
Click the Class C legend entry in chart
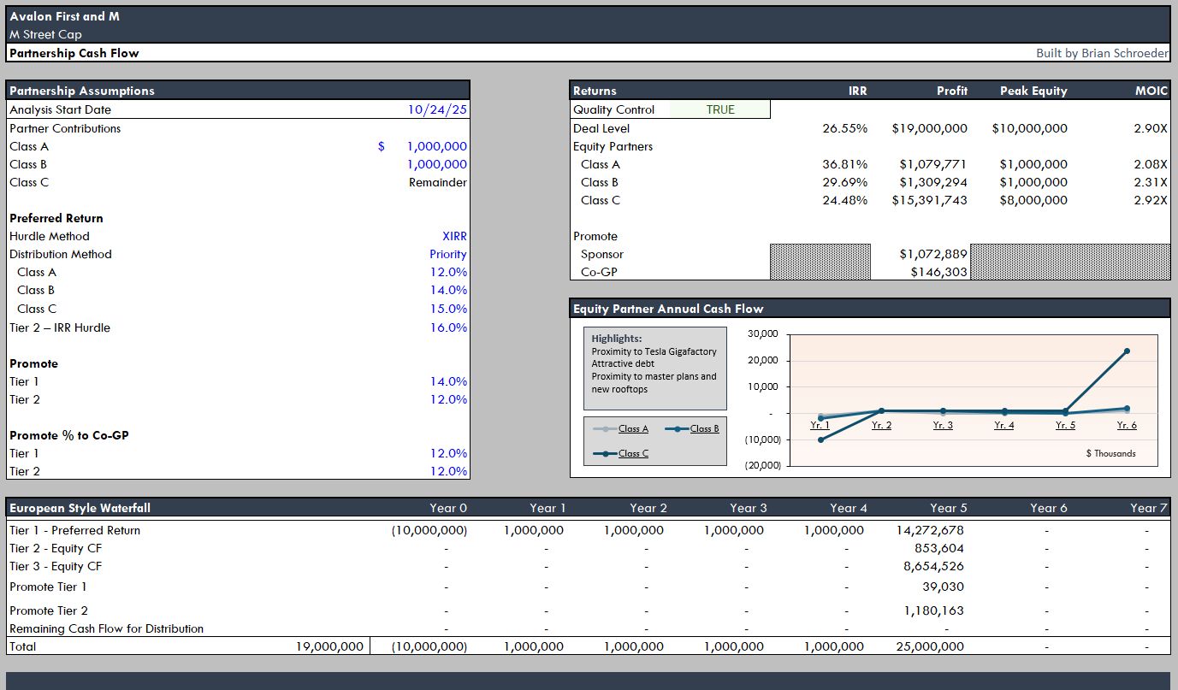[x=620, y=453]
